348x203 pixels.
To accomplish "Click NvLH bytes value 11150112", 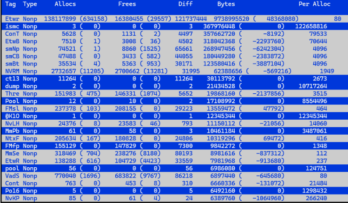I will click(x=221, y=123).
